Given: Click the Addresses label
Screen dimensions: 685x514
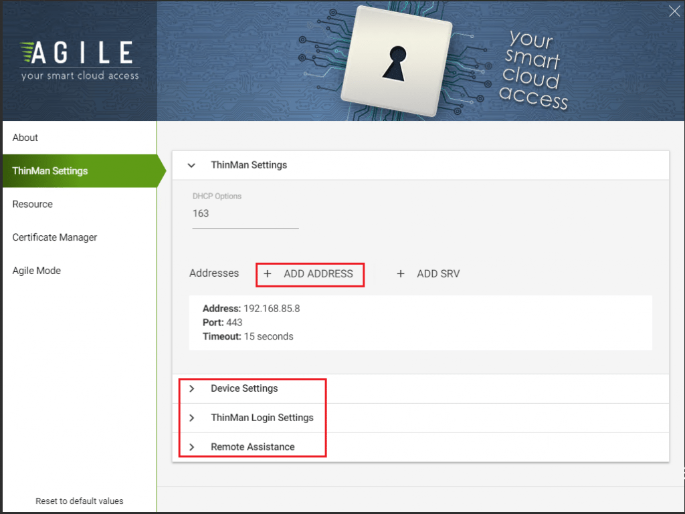Looking at the screenshot, I should coord(214,273).
